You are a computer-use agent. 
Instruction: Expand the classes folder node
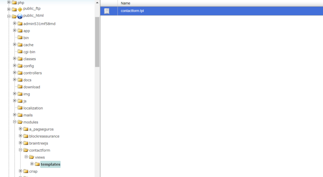15,58
